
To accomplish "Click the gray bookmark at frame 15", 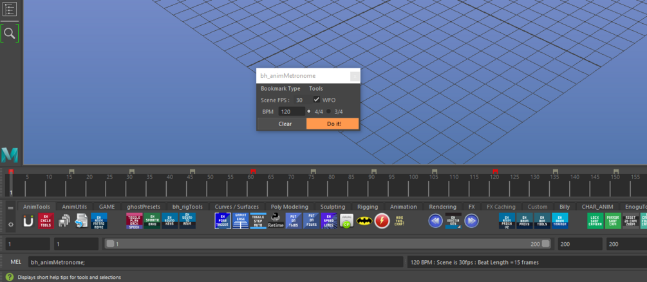I will click(72, 171).
